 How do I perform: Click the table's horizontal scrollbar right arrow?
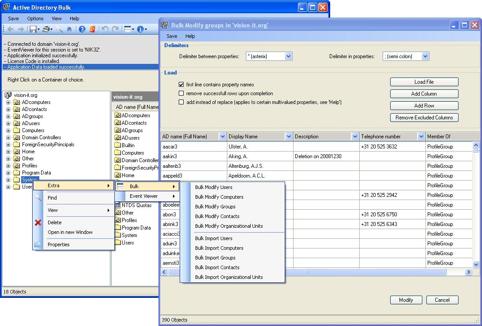(468, 272)
